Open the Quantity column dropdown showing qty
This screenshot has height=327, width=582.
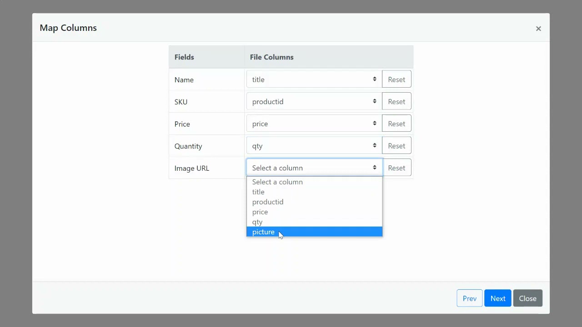314,146
